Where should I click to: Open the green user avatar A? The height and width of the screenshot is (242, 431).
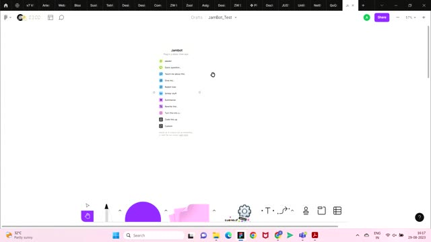point(366,17)
